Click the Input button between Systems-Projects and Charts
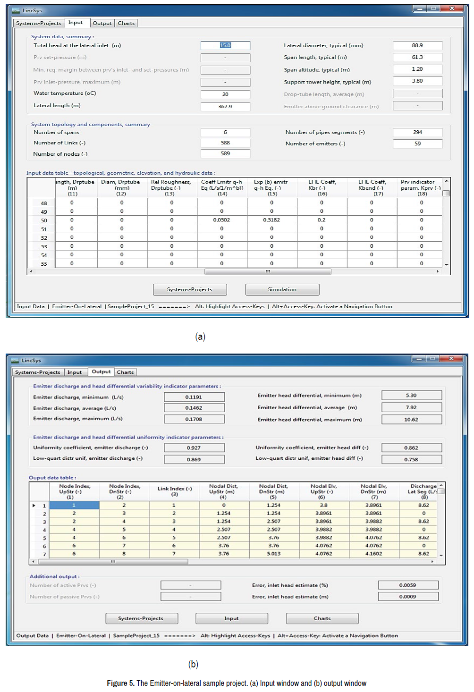Image resolution: width=474 pixels, height=692 pixels. click(x=231, y=618)
